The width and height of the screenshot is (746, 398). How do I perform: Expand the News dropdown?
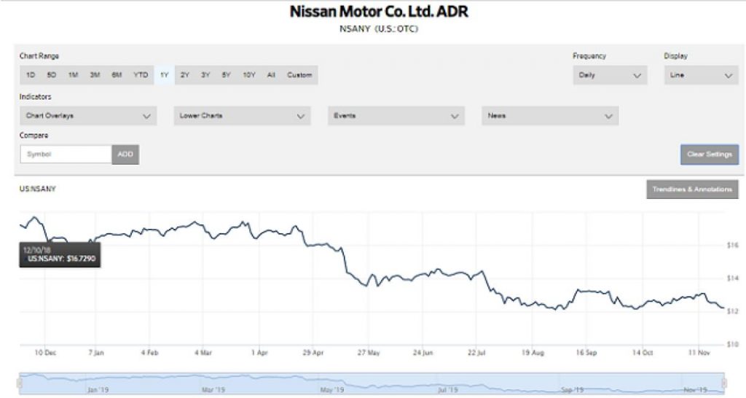[550, 116]
